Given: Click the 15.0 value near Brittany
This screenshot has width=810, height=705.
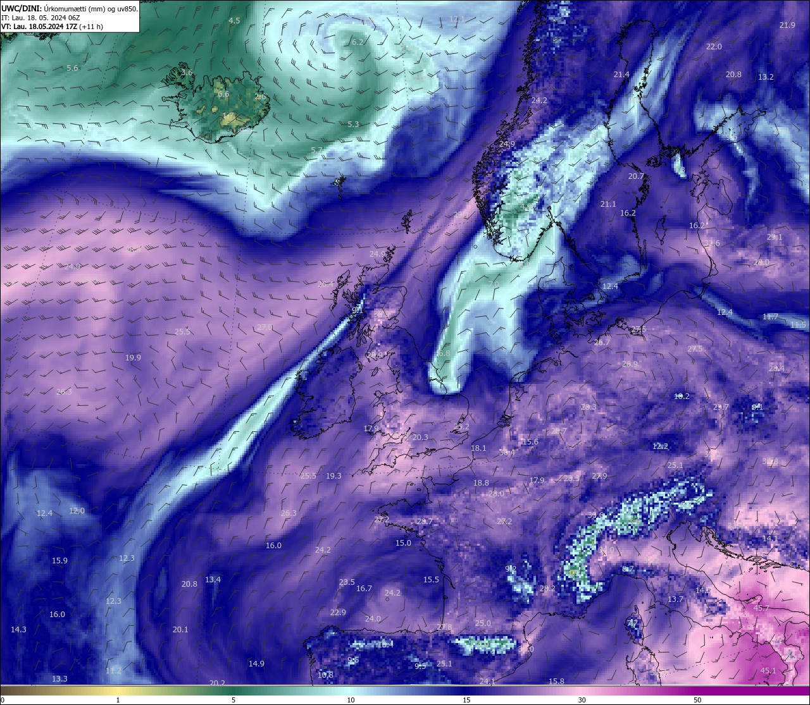Looking at the screenshot, I should [x=403, y=543].
